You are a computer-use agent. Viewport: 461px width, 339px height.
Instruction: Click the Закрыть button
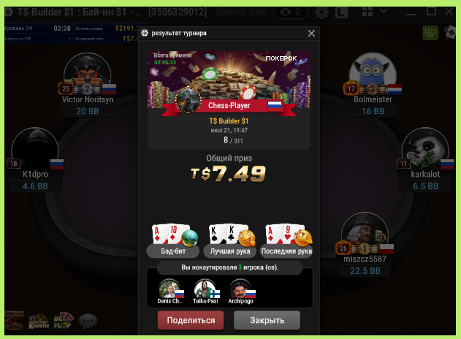pos(267,320)
